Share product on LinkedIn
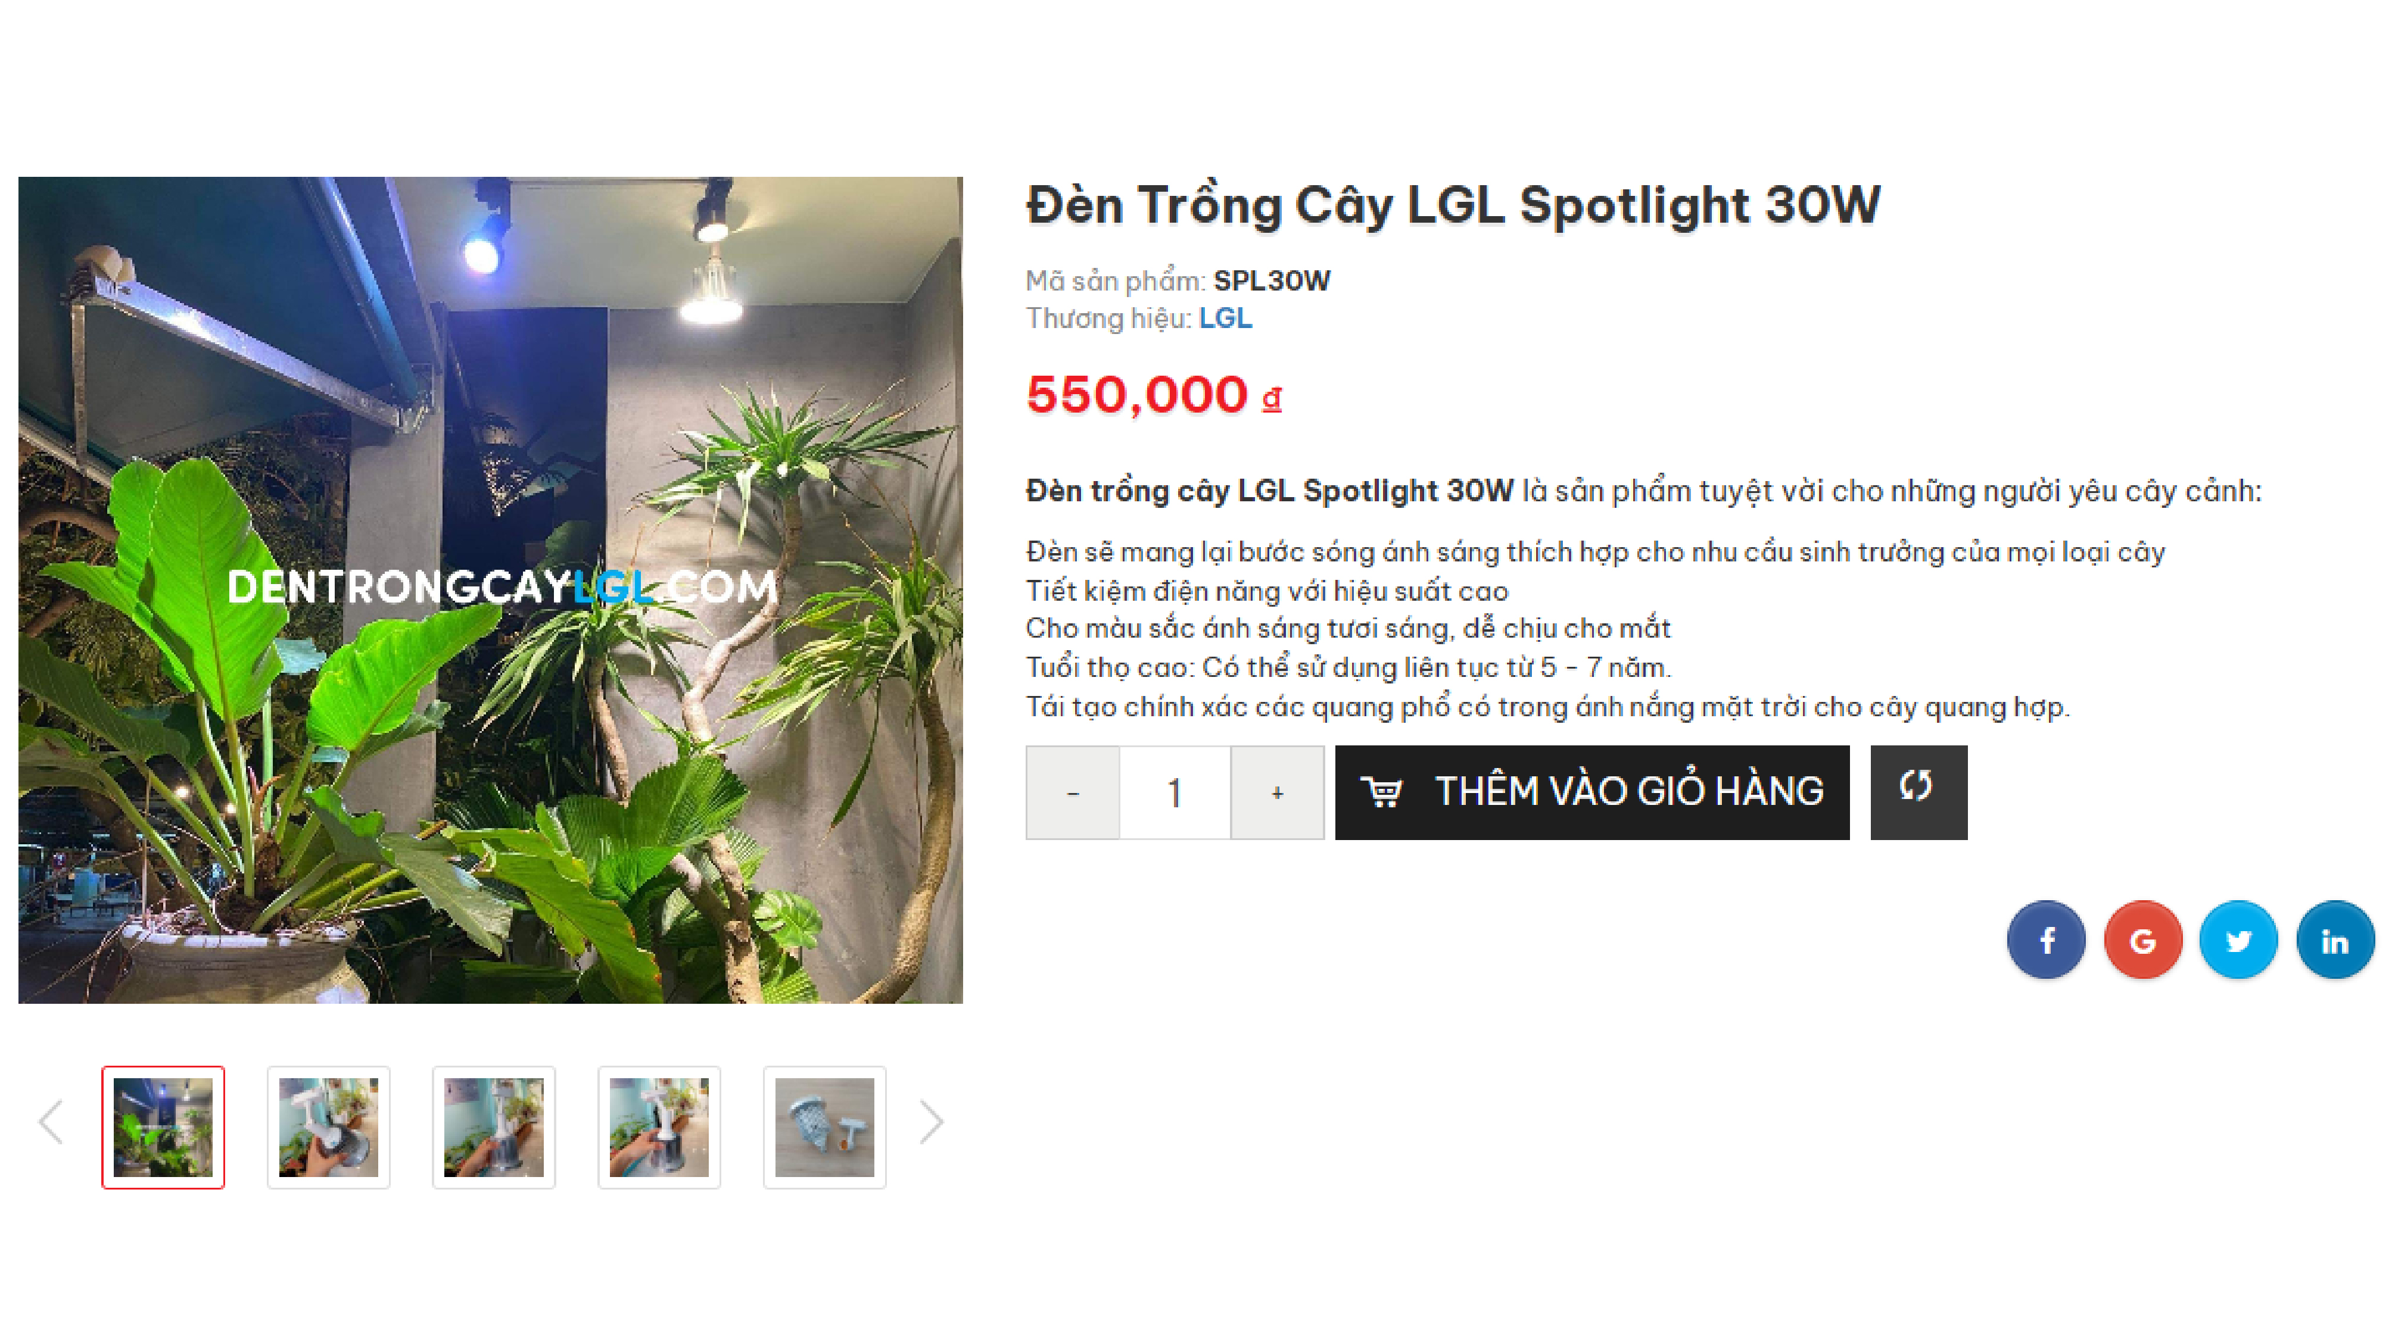Image resolution: width=2392 pixels, height=1336 pixels. [x=2334, y=939]
